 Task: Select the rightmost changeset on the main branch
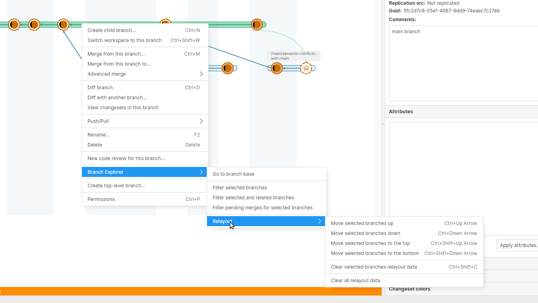point(257,24)
